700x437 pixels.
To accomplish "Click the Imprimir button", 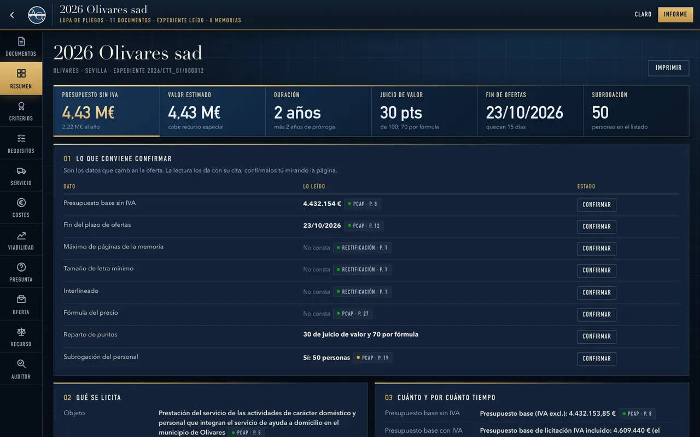I will click(669, 68).
